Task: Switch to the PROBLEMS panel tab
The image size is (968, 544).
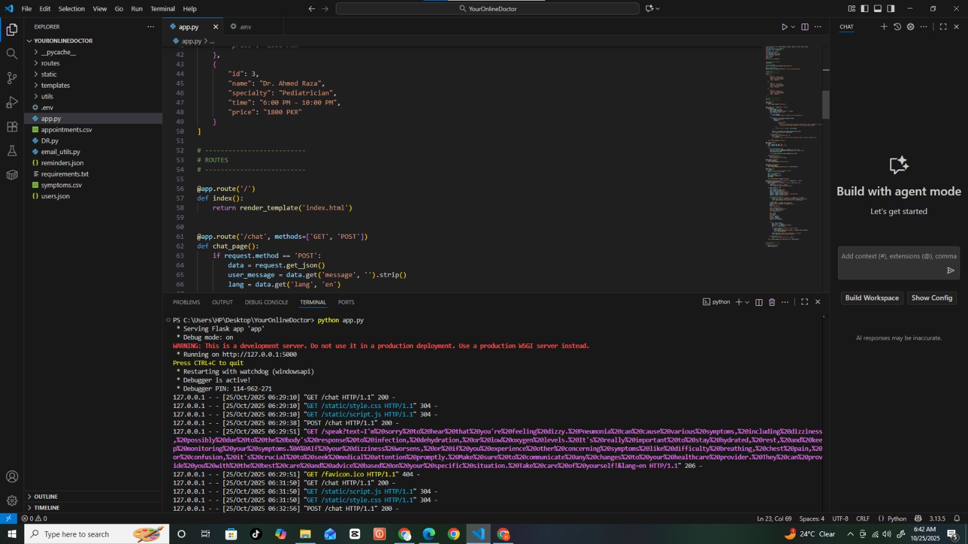Action: [x=186, y=302]
